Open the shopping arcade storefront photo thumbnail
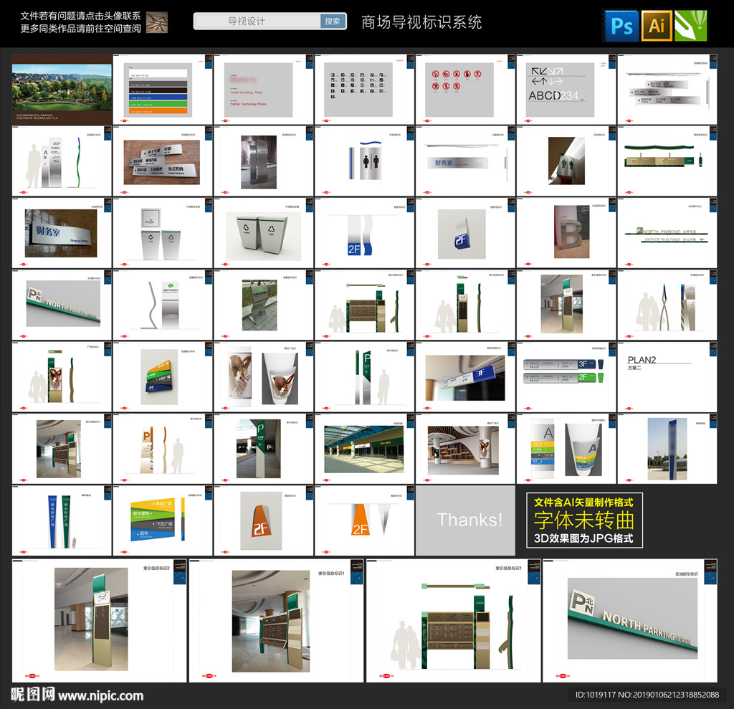Image resolution: width=734 pixels, height=709 pixels. [364, 449]
